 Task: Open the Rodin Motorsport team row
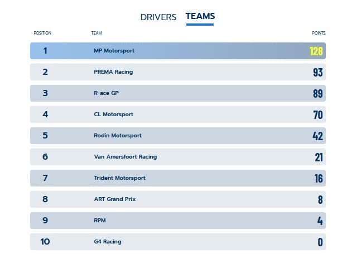point(178,136)
